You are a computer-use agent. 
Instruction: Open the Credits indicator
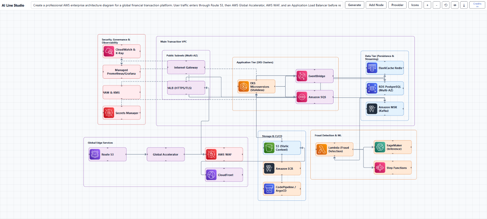(477, 5)
